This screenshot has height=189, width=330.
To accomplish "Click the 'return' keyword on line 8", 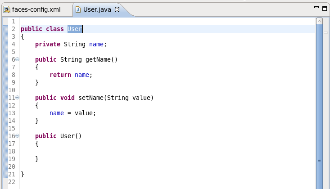I will (60, 75).
